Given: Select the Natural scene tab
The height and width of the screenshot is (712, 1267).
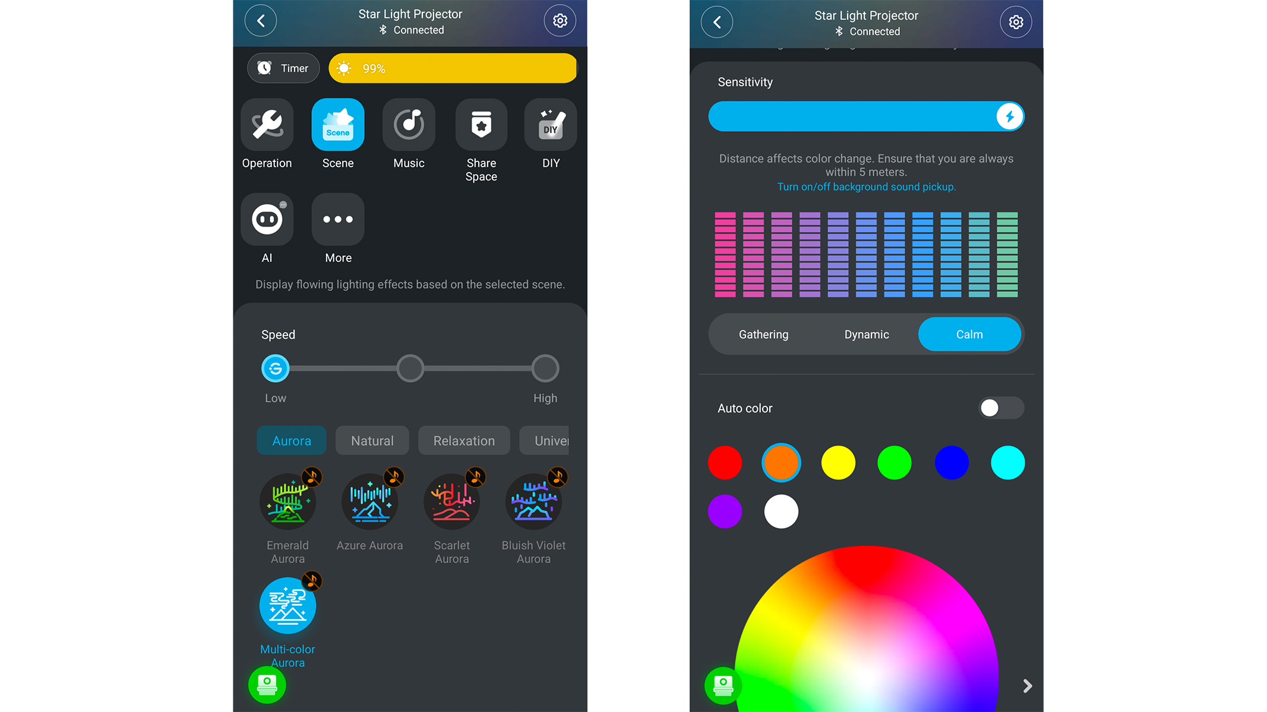Looking at the screenshot, I should pyautogui.click(x=371, y=440).
